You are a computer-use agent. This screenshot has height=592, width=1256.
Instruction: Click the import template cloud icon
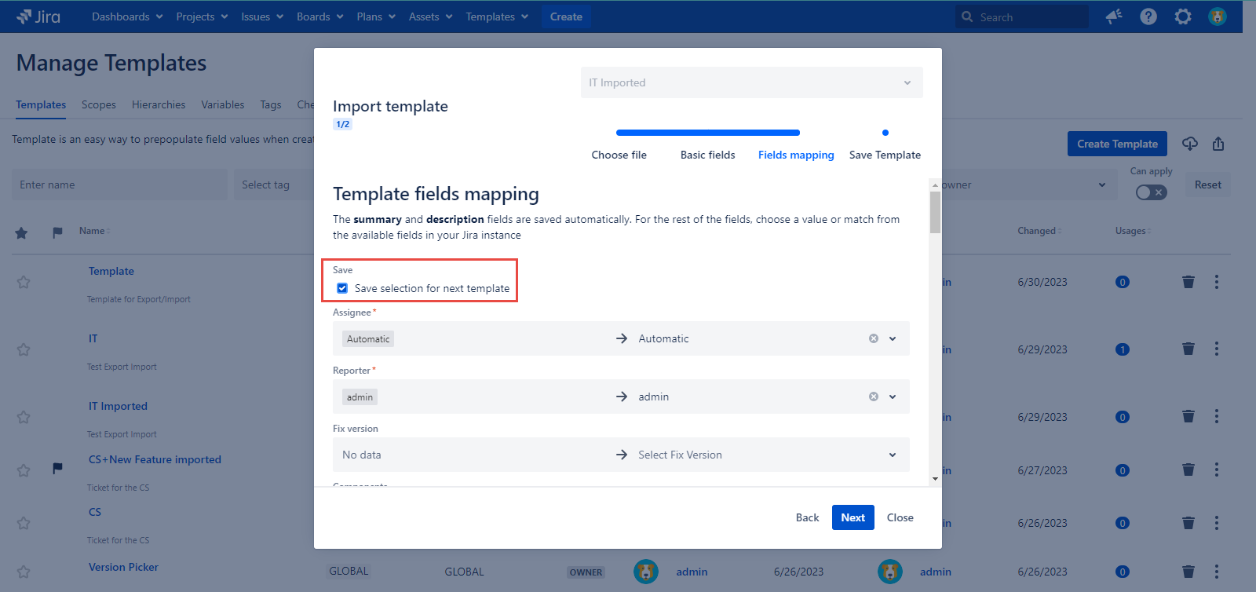(1190, 144)
